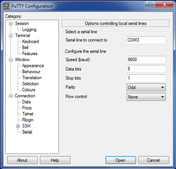This screenshot has width=176, height=169.
Task: Open the Bell settings category
Action: 25,48
